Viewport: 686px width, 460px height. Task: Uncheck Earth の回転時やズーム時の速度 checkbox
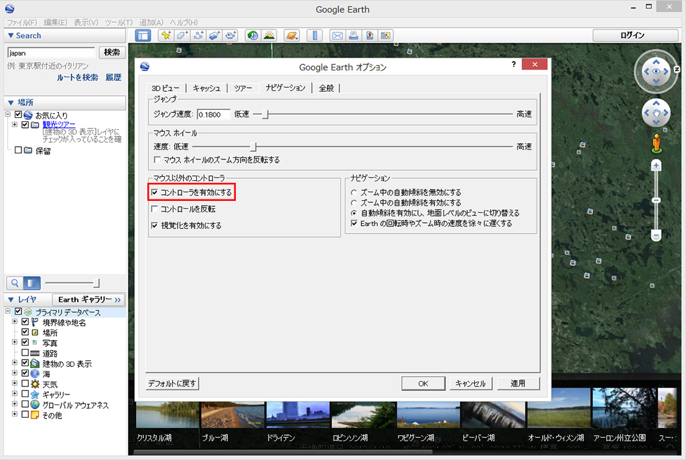coord(354,223)
